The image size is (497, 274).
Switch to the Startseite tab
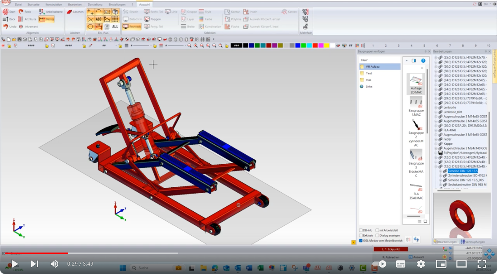[33, 5]
